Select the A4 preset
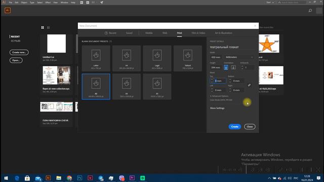The width and height of the screenshot is (324, 182). tap(127, 59)
